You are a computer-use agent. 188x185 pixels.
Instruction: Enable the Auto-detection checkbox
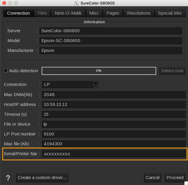point(6,71)
